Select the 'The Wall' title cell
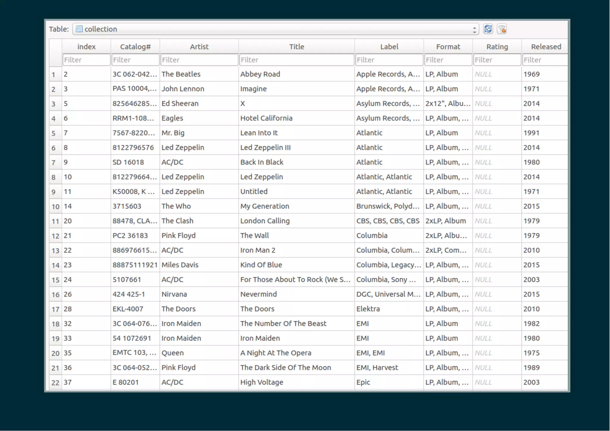610x431 pixels. click(297, 236)
